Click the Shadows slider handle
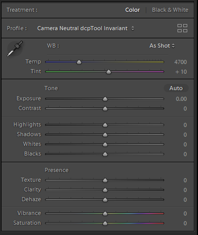The image size is (198, 235). (105, 135)
